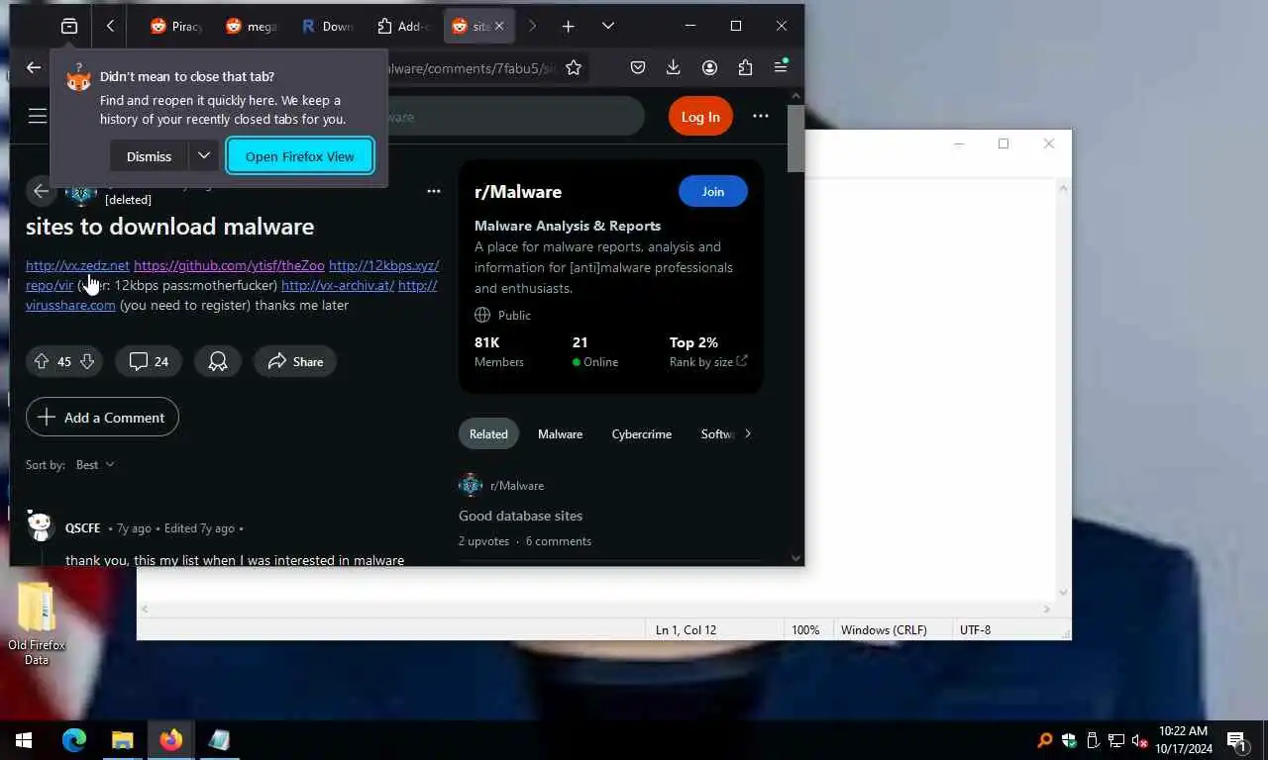The image size is (1268, 760).
Task: Click the muted volume tray icon
Action: pyautogui.click(x=1140, y=740)
